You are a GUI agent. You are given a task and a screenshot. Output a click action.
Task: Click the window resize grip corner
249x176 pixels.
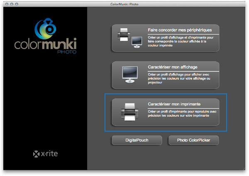point(244,169)
